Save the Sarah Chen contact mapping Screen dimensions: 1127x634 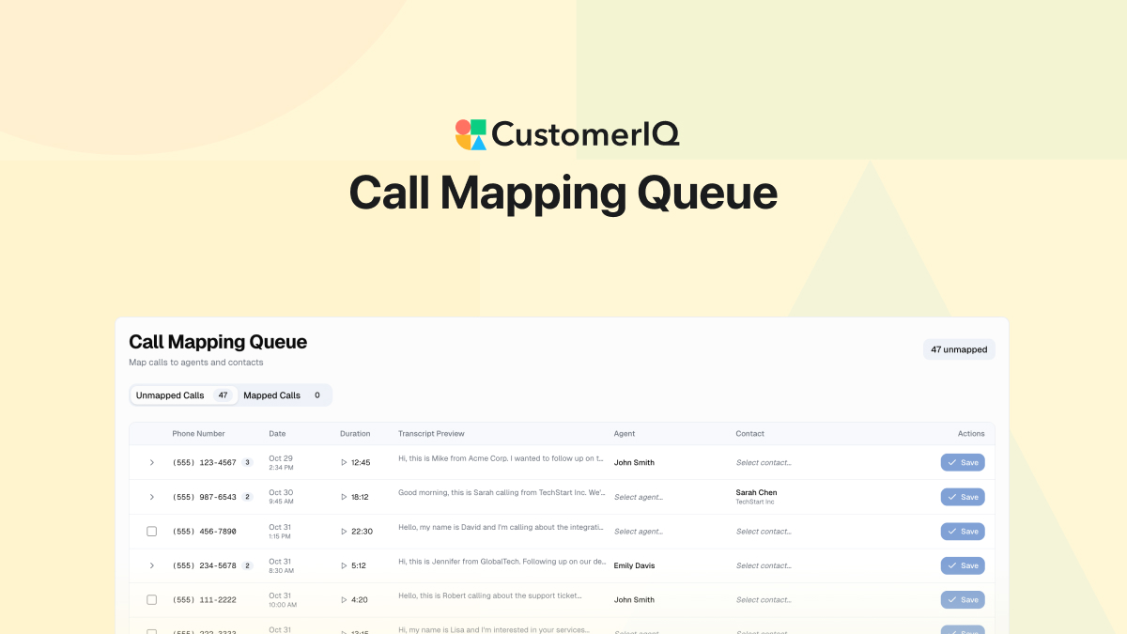[x=962, y=496]
